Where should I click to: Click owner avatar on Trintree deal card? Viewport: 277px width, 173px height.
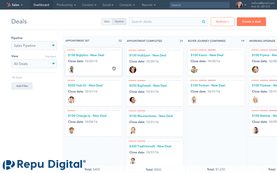[x=255, y=100]
